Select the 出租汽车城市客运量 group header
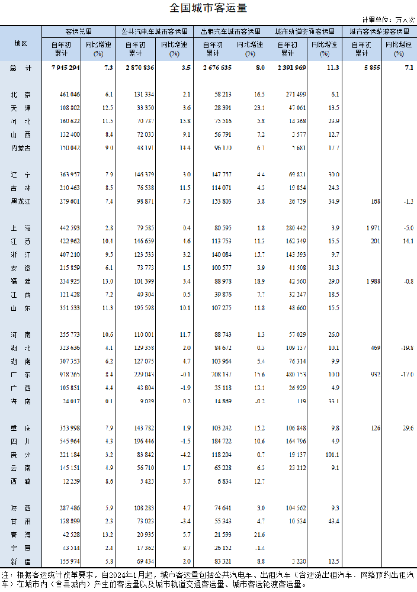417x592 pixels. coord(230,31)
